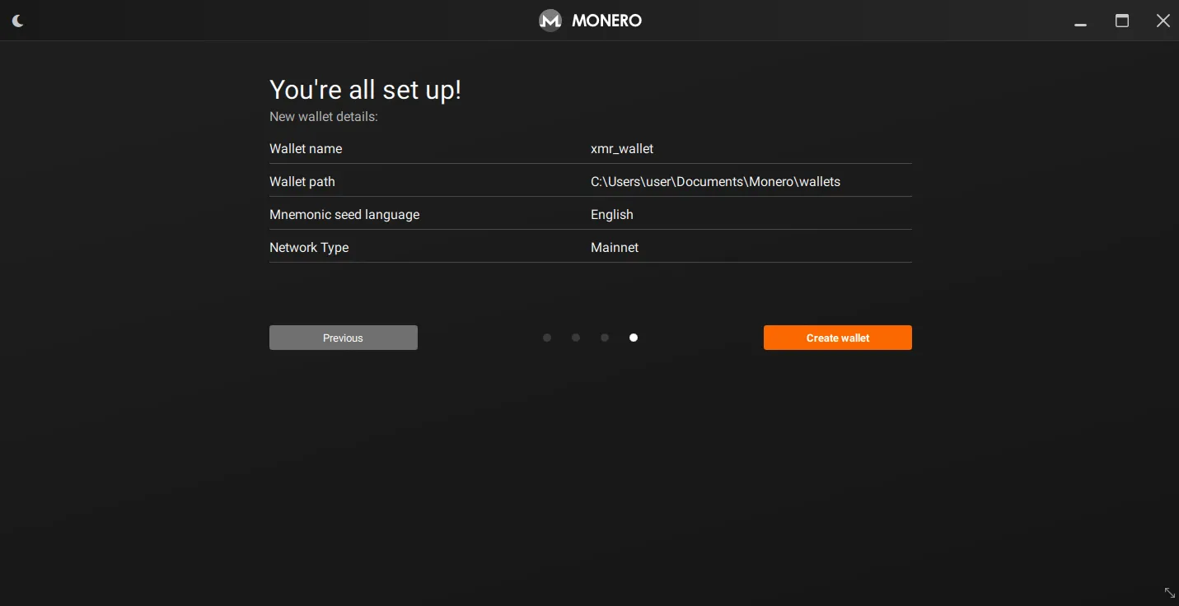Click the Mainnet network type value
Image resolution: width=1179 pixels, height=606 pixels.
615,248
